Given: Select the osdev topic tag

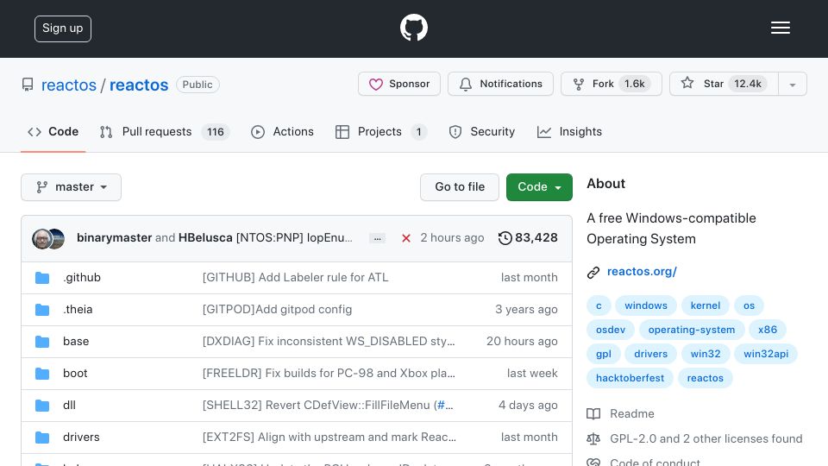Looking at the screenshot, I should coord(611,330).
